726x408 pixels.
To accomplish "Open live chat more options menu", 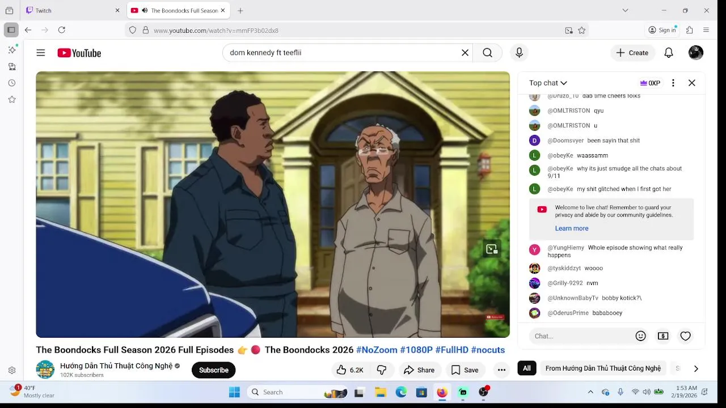I will [x=673, y=83].
